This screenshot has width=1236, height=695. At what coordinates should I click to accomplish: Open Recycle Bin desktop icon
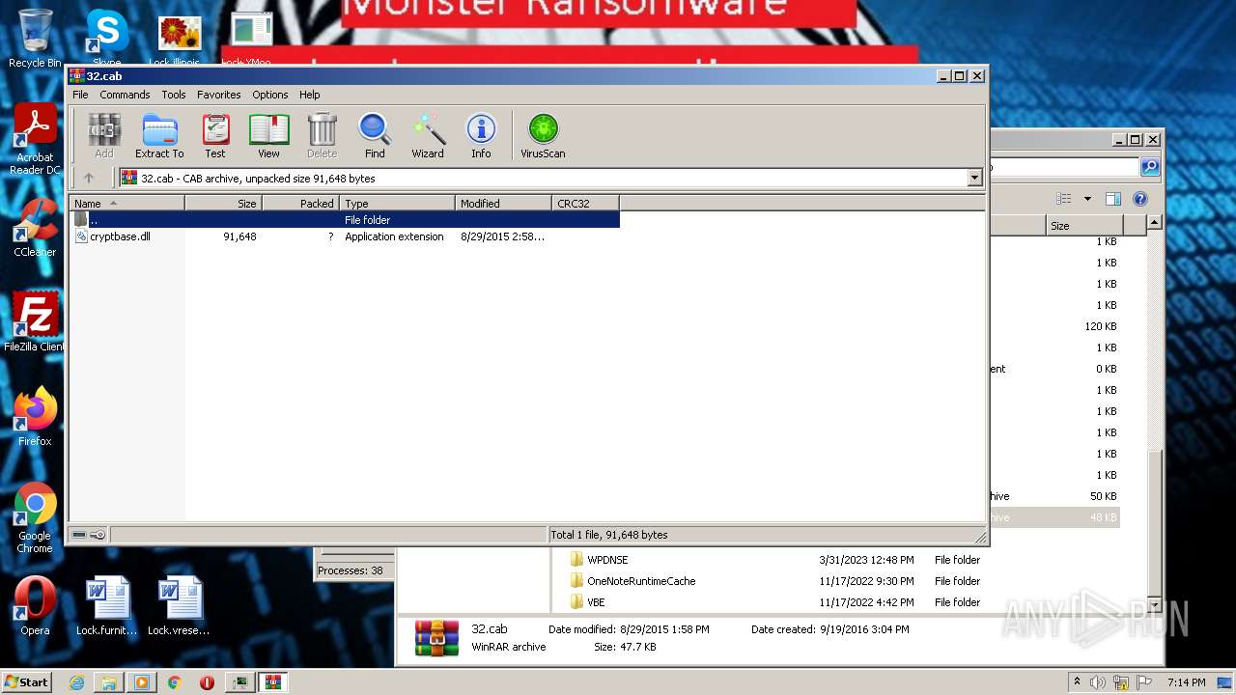click(35, 39)
